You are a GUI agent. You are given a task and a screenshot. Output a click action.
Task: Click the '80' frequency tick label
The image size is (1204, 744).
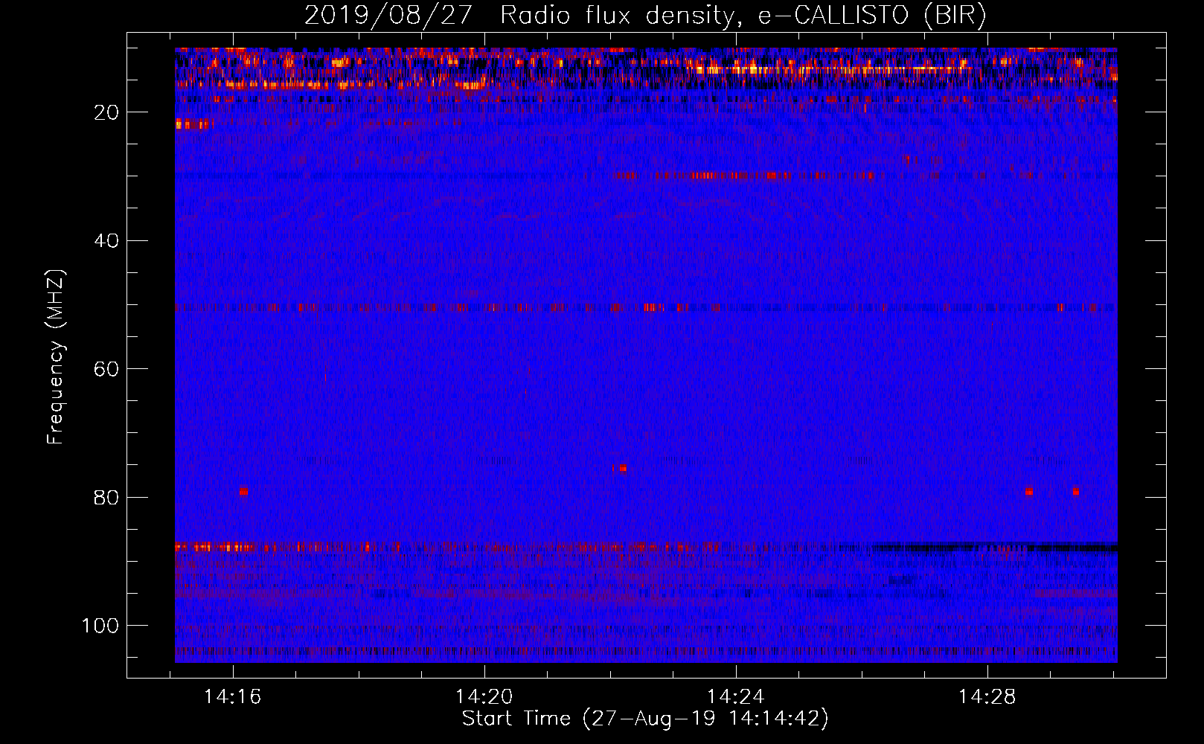tap(106, 498)
